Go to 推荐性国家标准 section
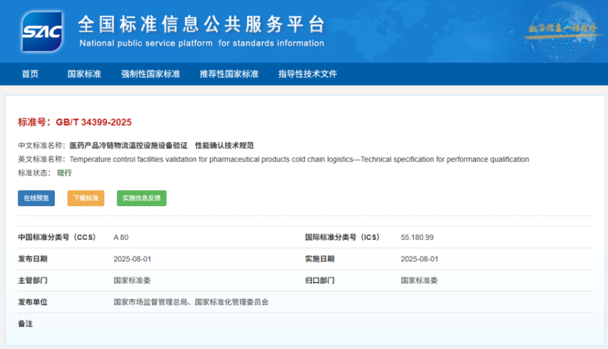Viewport: 608px width, 349px height. pyautogui.click(x=229, y=74)
